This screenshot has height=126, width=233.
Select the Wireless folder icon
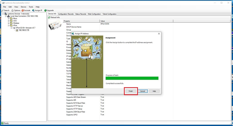[11, 23]
